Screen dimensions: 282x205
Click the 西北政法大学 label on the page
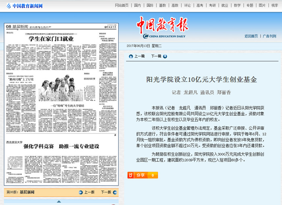(x=15, y=142)
